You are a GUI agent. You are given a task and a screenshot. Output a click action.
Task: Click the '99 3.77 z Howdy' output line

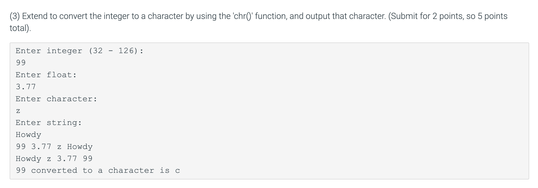pos(54,147)
